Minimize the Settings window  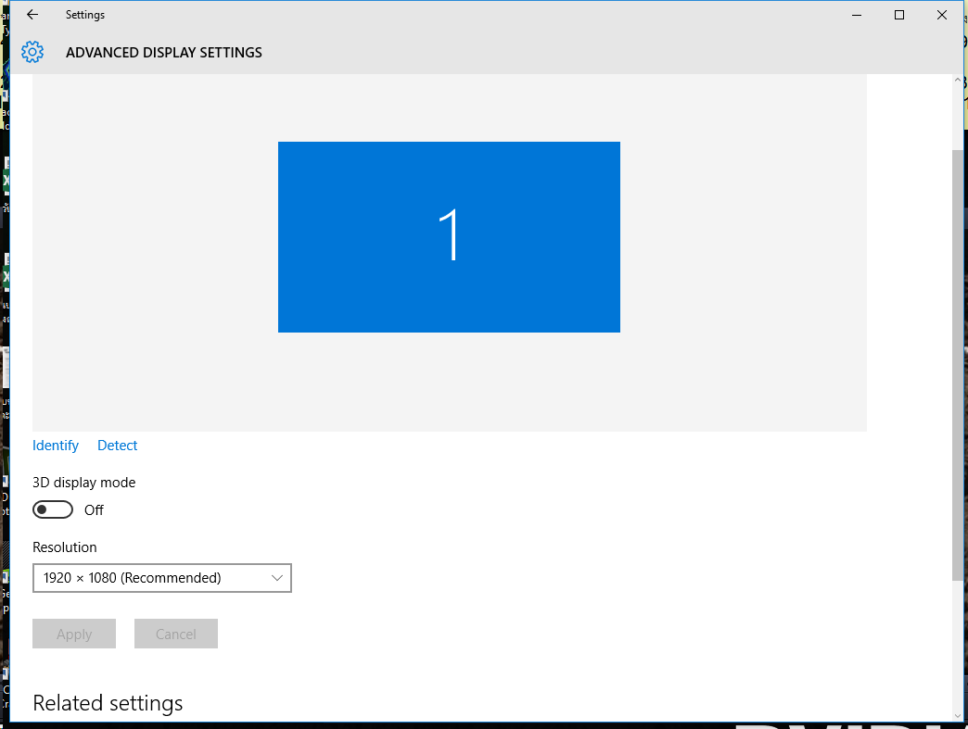(x=856, y=15)
